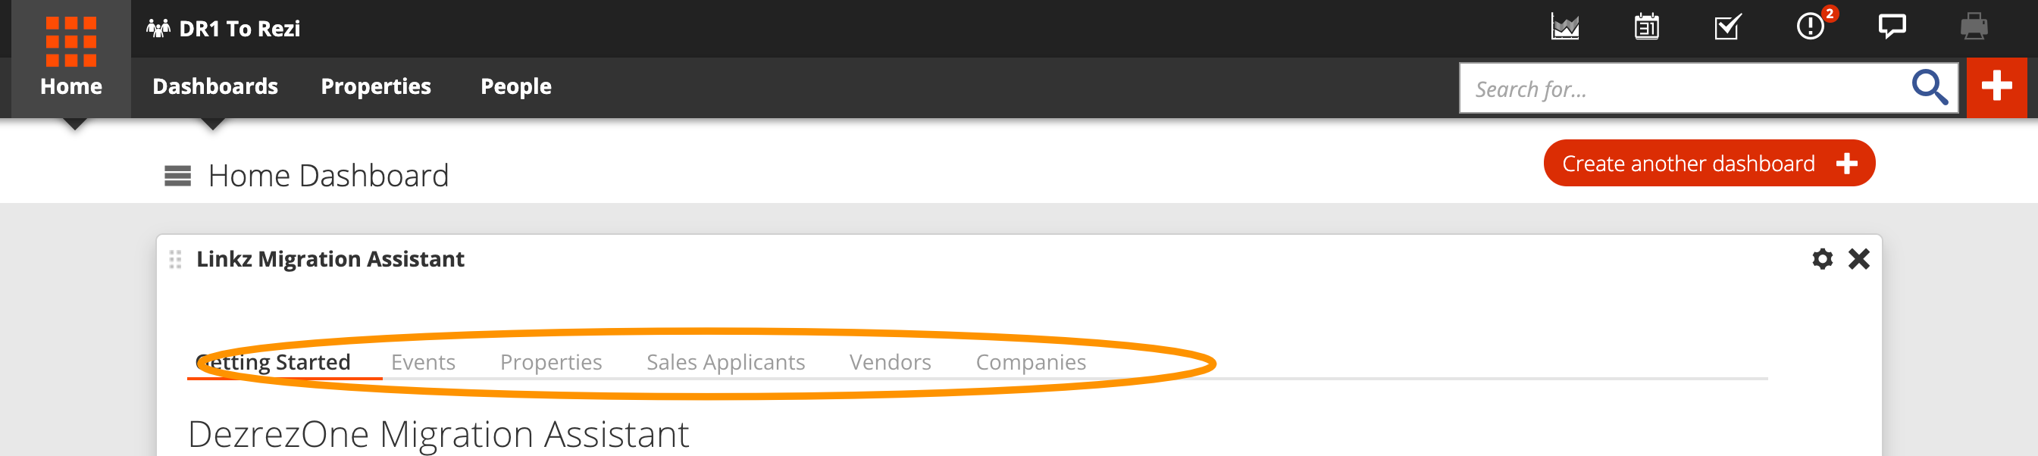Image resolution: width=2038 pixels, height=456 pixels.
Task: Switch to the Events tab
Action: (423, 362)
